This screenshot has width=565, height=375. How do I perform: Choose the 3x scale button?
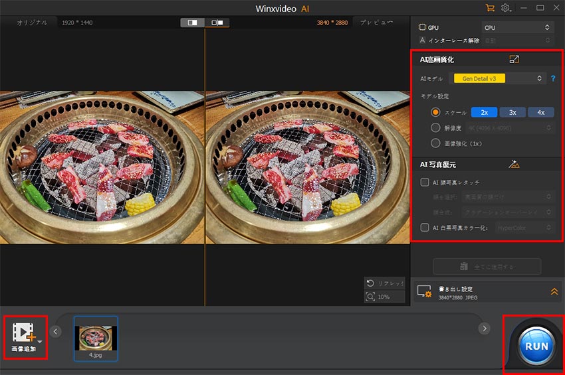click(512, 112)
